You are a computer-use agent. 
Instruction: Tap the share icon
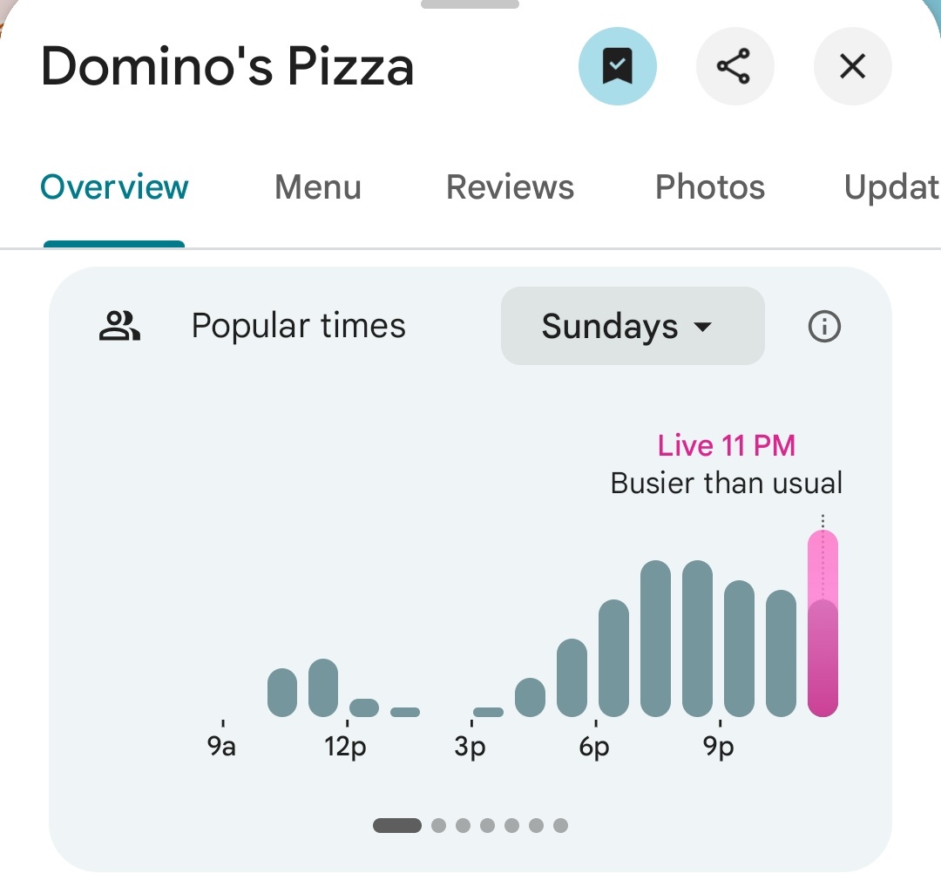pyautogui.click(x=735, y=67)
